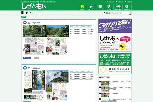Open the 屋久島 magazine spread thumbnail
Screen dimensions: 153x102
pyautogui.click(x=46, y=40)
